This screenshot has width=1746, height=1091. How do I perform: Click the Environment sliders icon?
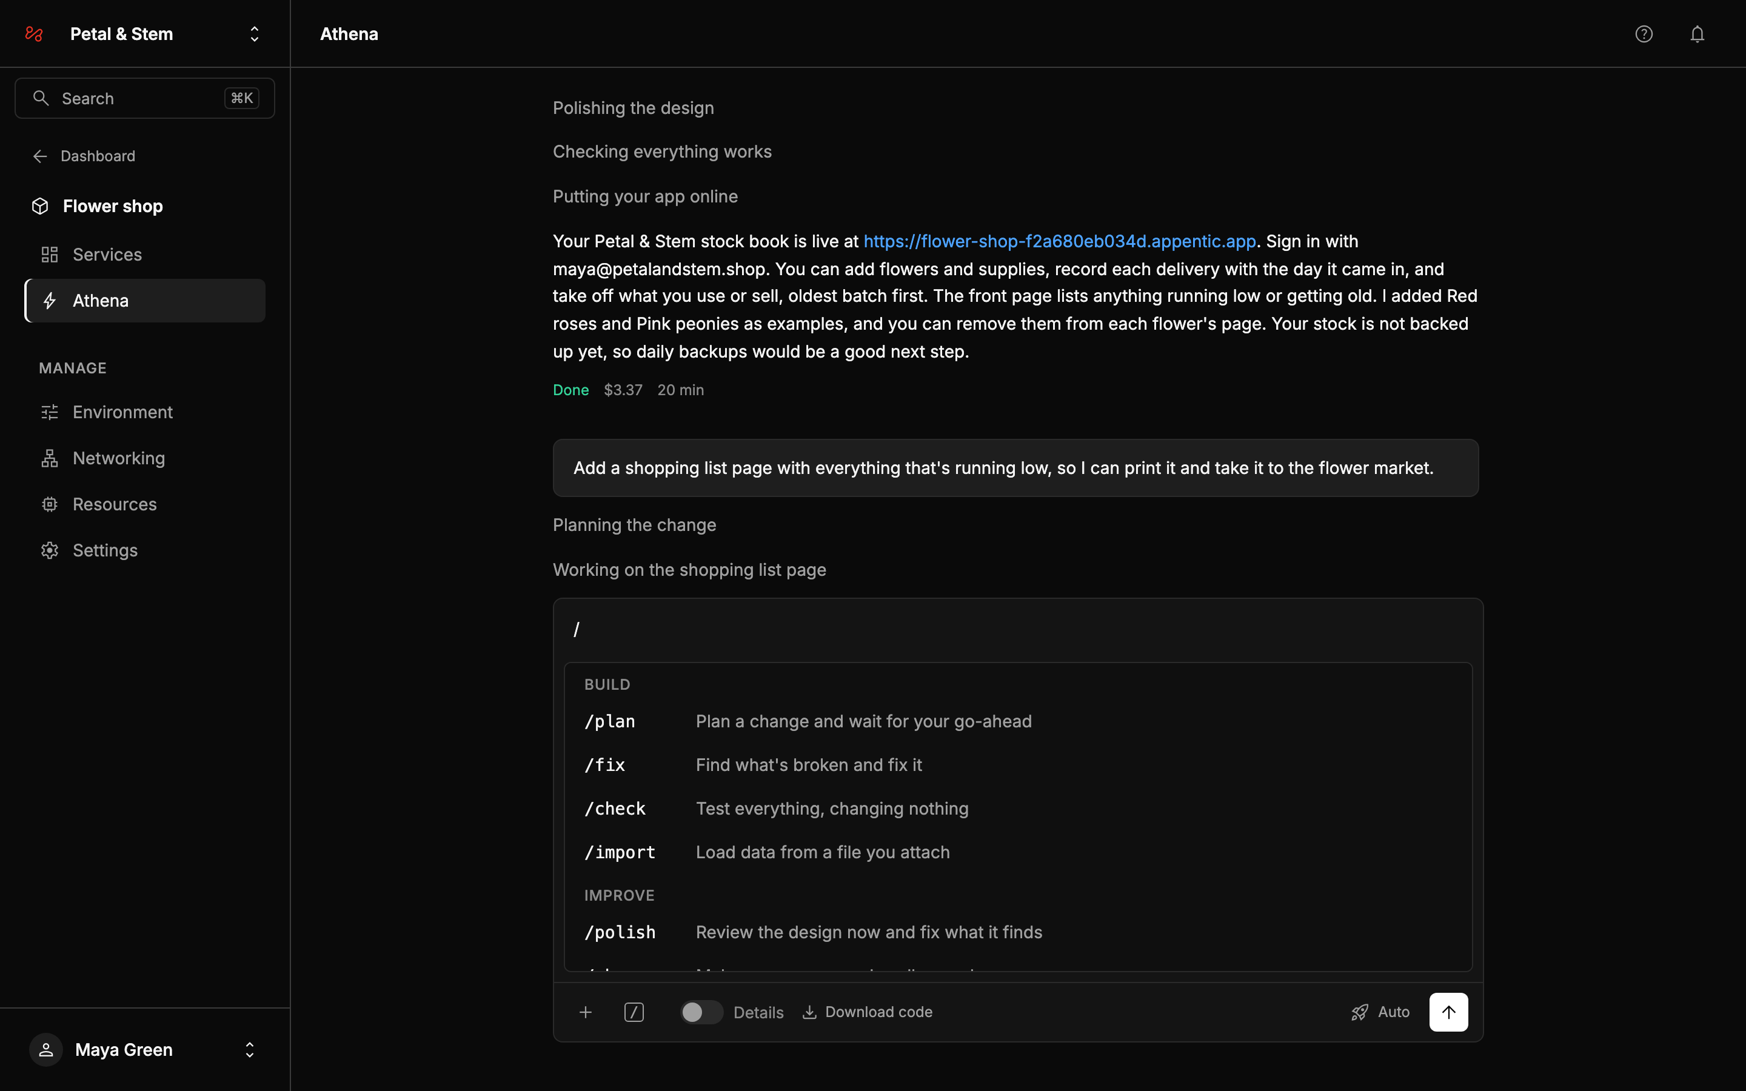coord(50,412)
